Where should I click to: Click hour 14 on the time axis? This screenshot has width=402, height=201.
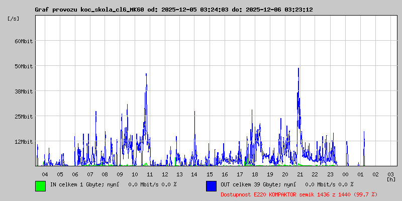[x=194, y=174]
